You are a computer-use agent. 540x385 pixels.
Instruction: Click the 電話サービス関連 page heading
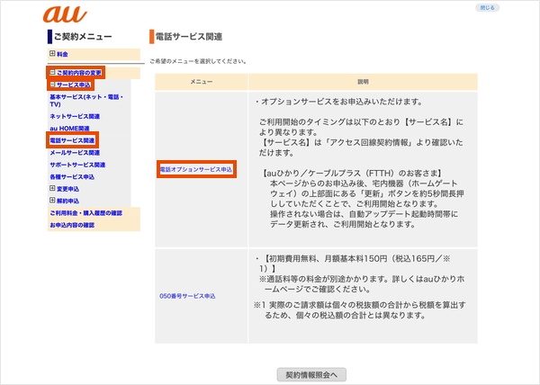click(x=189, y=36)
